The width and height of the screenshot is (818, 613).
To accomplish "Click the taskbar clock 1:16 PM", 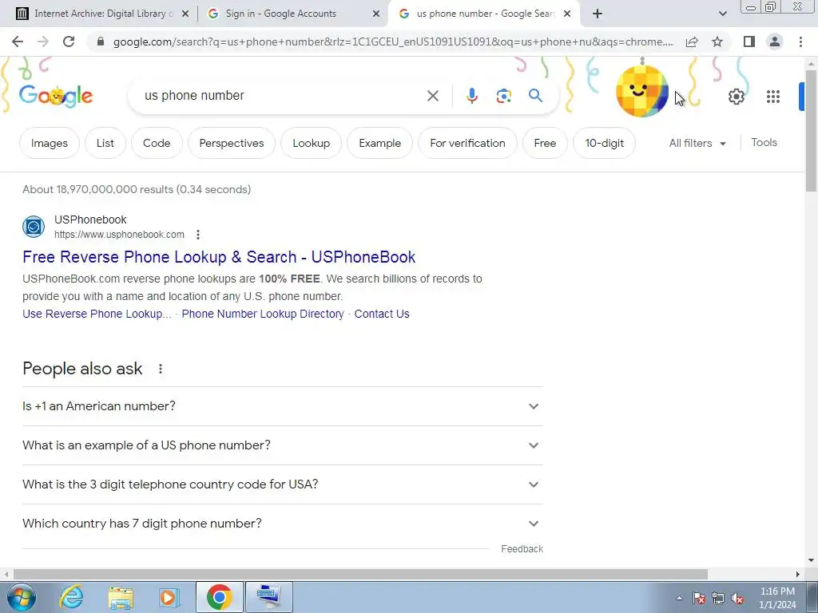I will point(777,591).
